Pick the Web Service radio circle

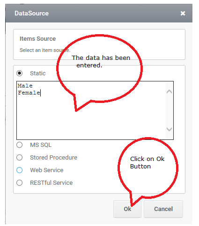click(20, 170)
